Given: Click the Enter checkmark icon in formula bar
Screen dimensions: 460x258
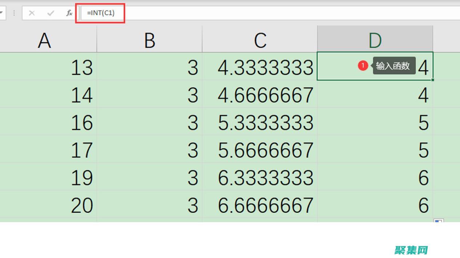Looking at the screenshot, I should (51, 13).
